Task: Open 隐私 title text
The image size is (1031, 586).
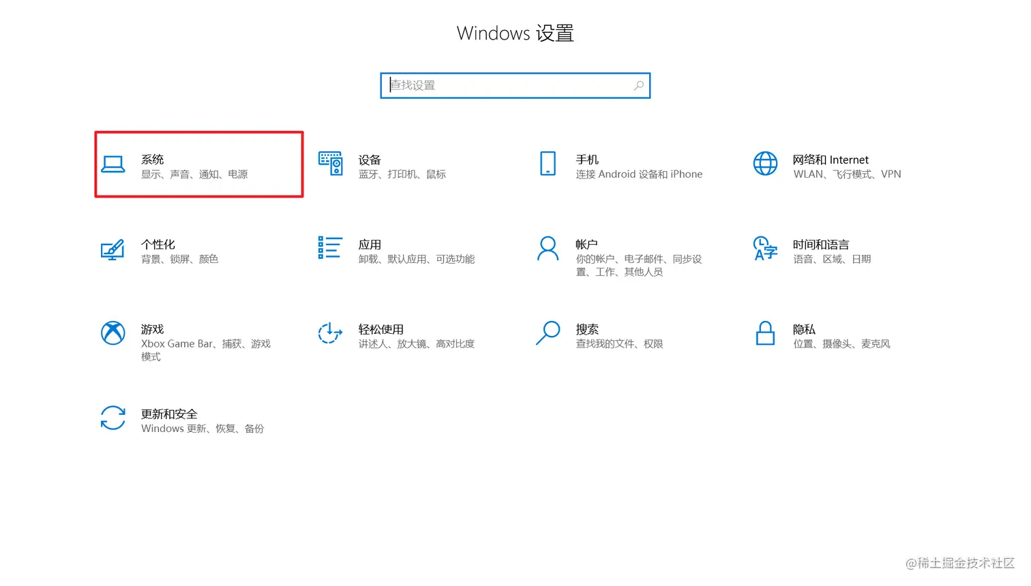Action: tap(804, 329)
